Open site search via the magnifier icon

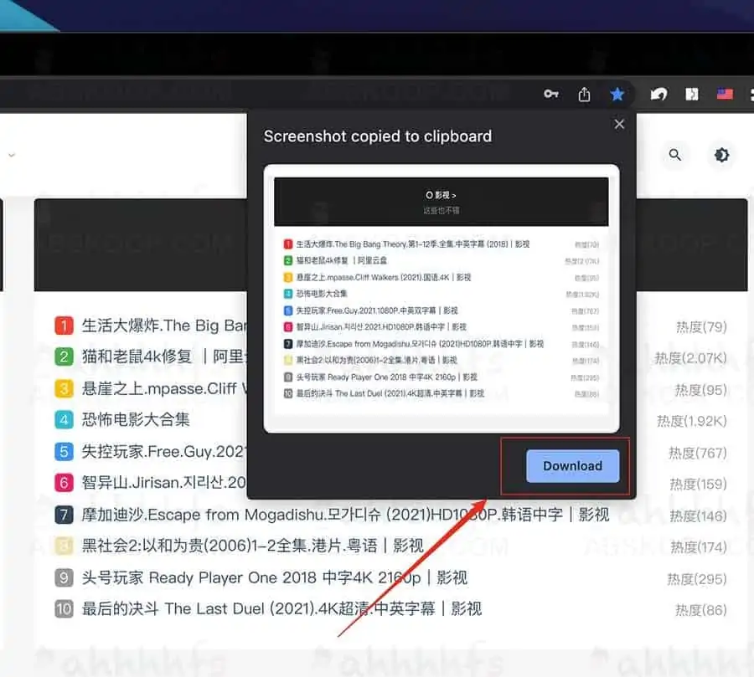tap(674, 155)
